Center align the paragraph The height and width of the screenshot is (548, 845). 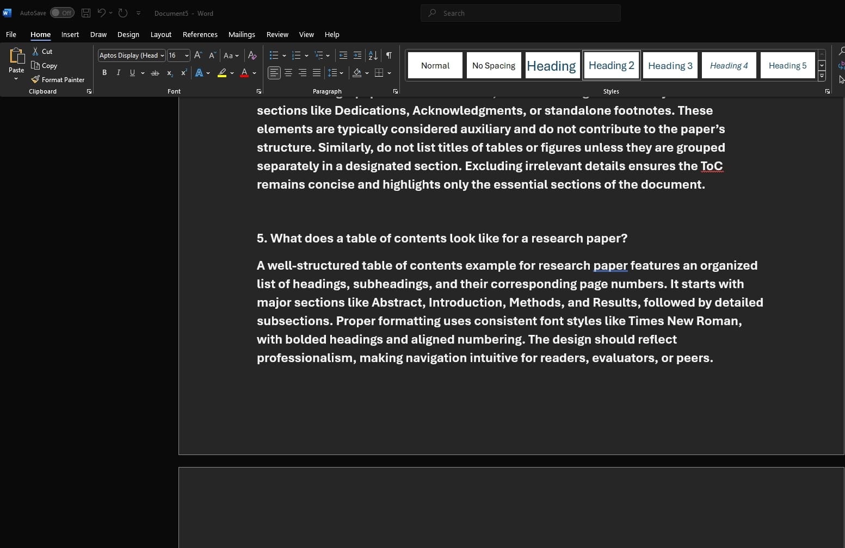tap(288, 73)
